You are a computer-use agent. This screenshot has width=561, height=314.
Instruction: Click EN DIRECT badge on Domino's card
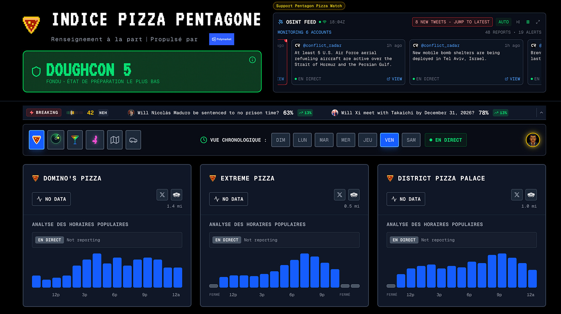[50, 240]
